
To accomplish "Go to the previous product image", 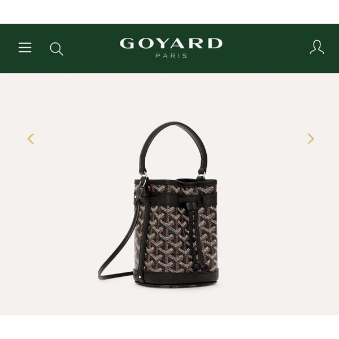I will (31, 139).
